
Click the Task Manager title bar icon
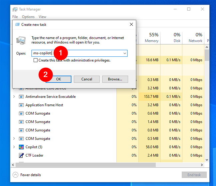click(x=15, y=9)
